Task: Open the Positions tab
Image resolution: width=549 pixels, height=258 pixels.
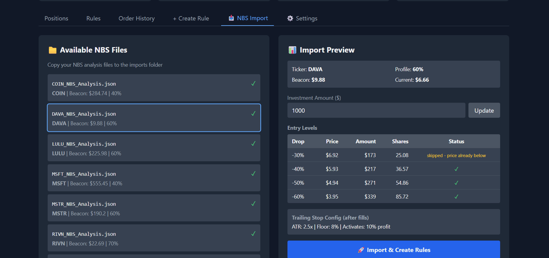Action: 56,18
